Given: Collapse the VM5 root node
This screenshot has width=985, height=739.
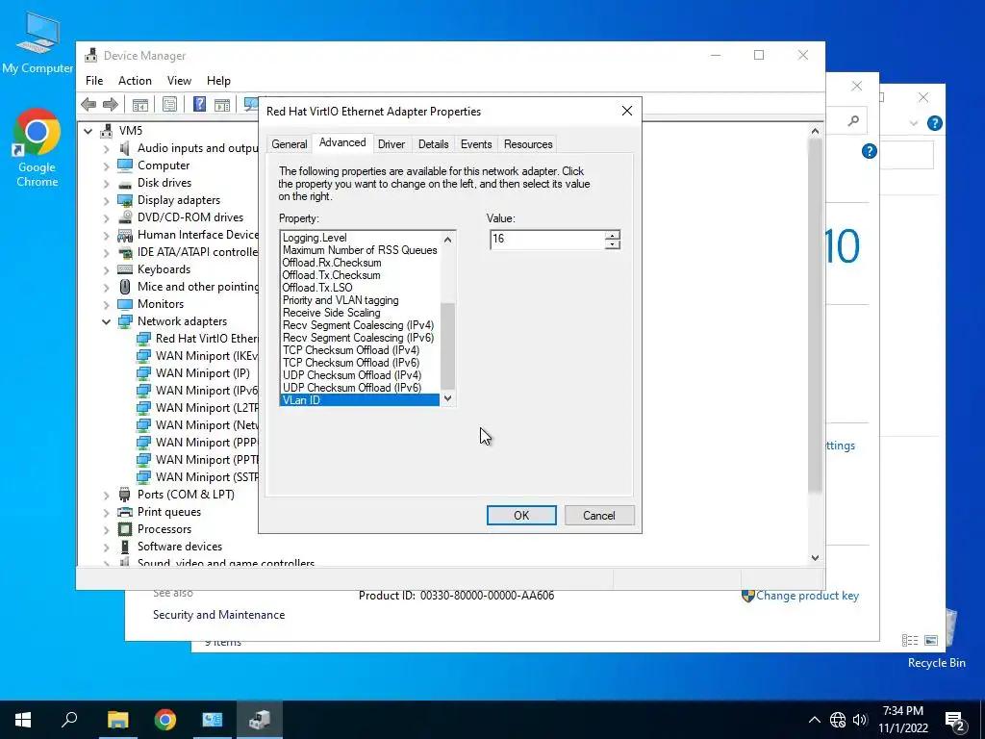Looking at the screenshot, I should [88, 131].
